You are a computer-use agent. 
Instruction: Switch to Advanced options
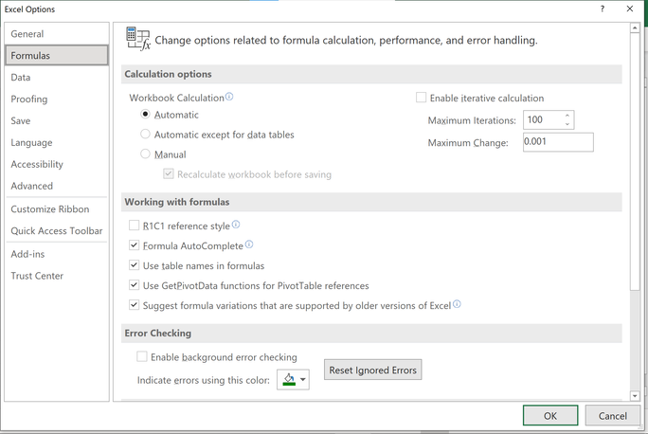pyautogui.click(x=57, y=186)
